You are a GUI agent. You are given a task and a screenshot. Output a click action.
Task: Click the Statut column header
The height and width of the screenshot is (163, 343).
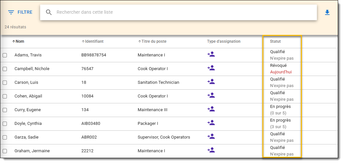coord(275,41)
